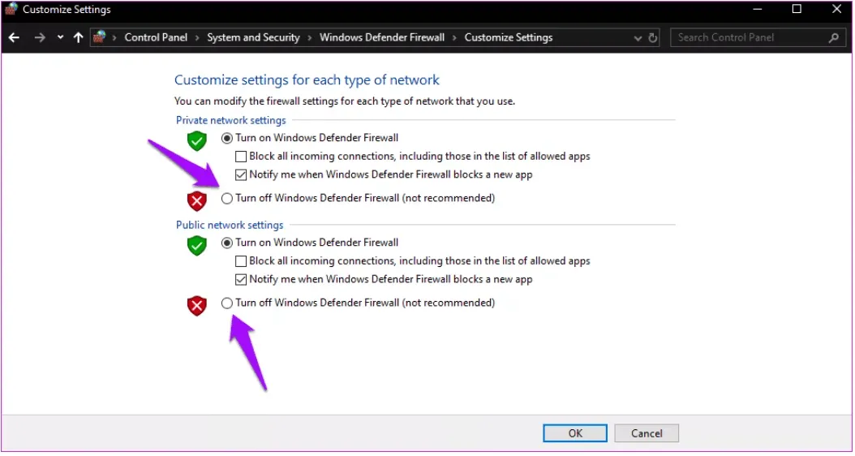Click the Forward navigation arrow

[x=39, y=37]
